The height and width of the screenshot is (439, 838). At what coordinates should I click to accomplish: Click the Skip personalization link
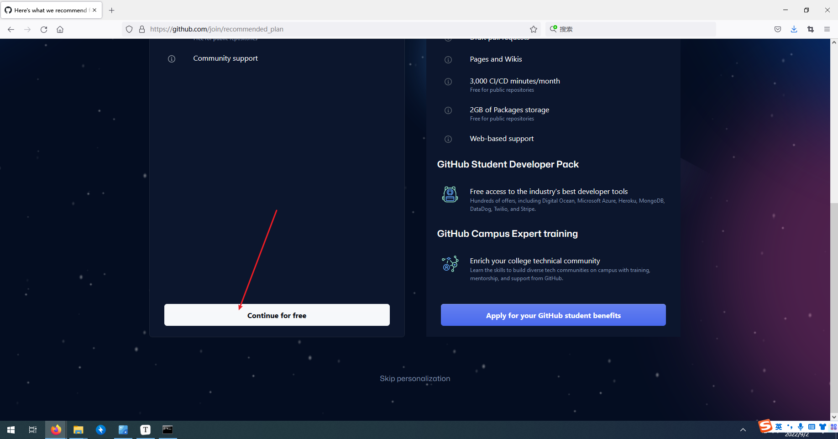415,379
